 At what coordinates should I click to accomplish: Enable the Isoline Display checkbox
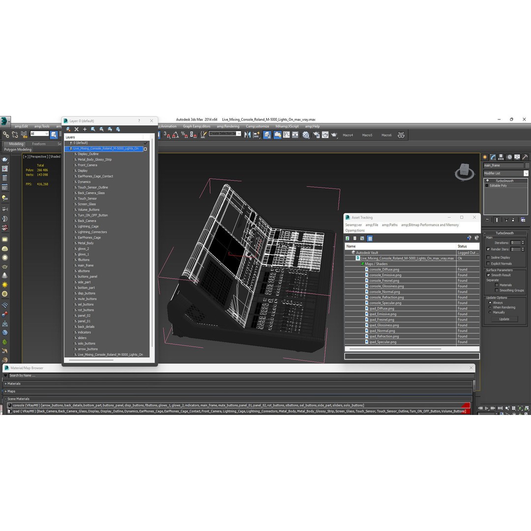coord(488,257)
